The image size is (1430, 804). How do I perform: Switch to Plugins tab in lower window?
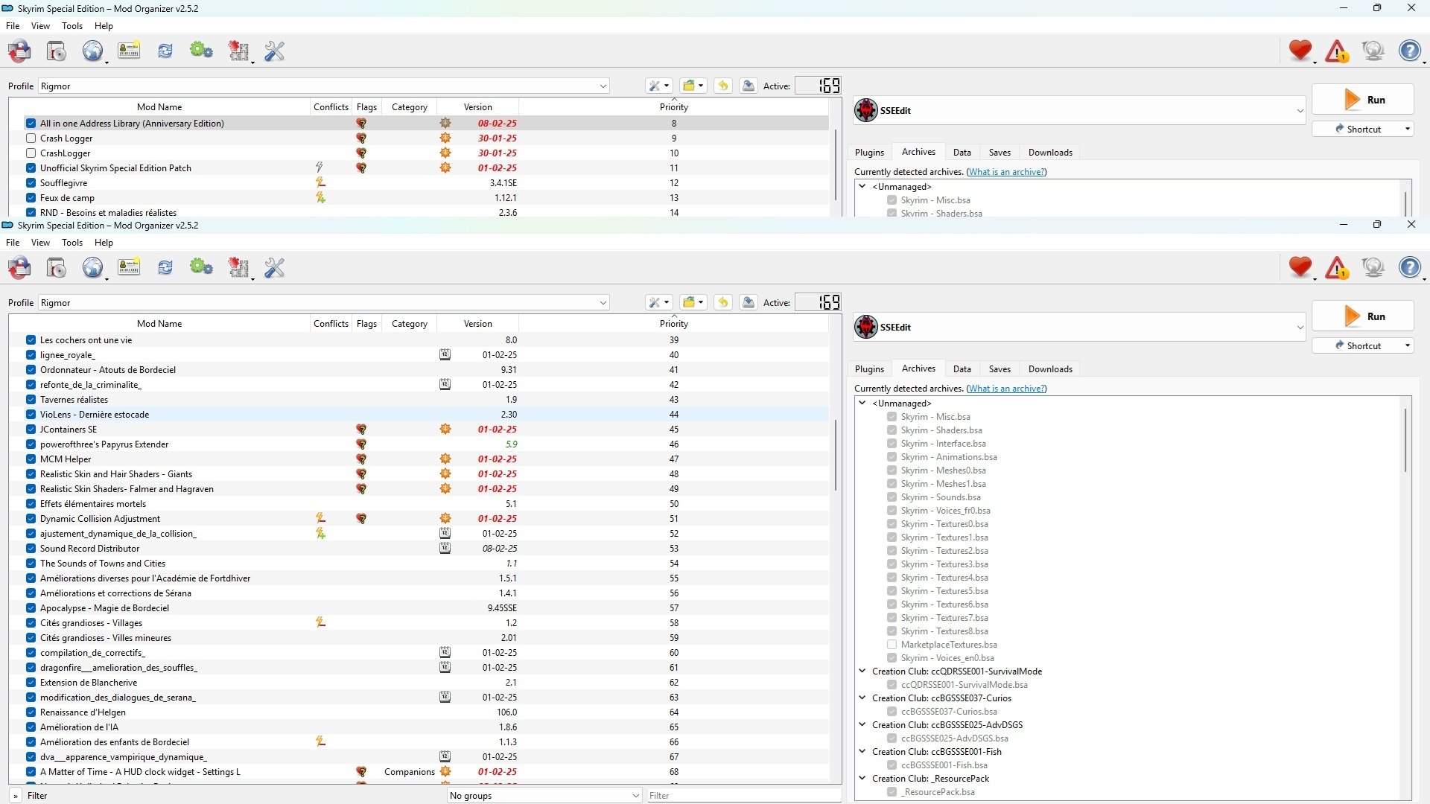pyautogui.click(x=869, y=369)
